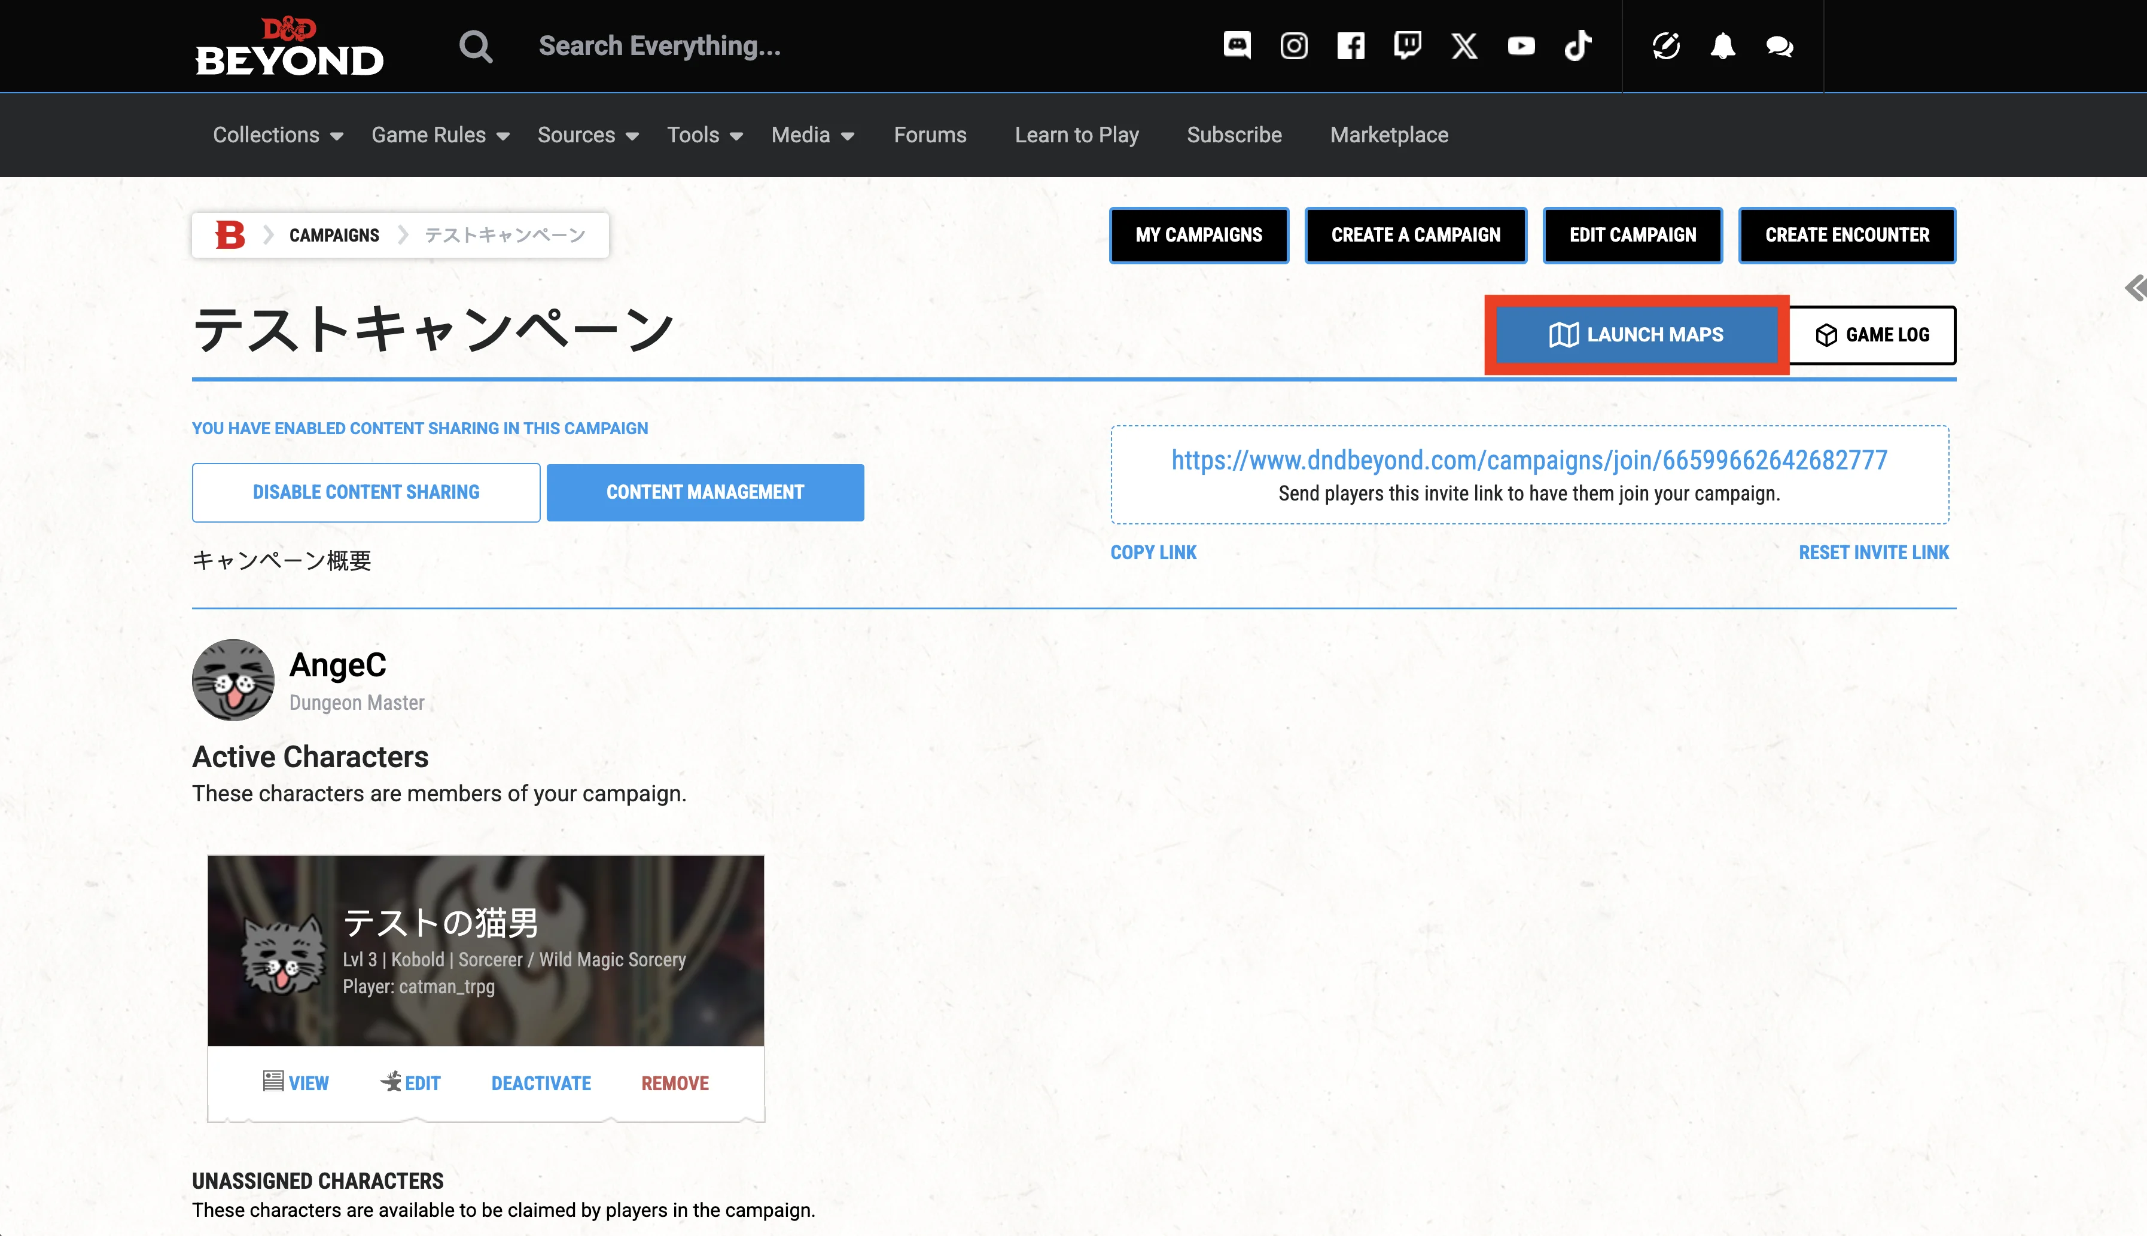Screen dimensions: 2147x1236
Task: Open the Discord social icon
Action: point(1238,45)
